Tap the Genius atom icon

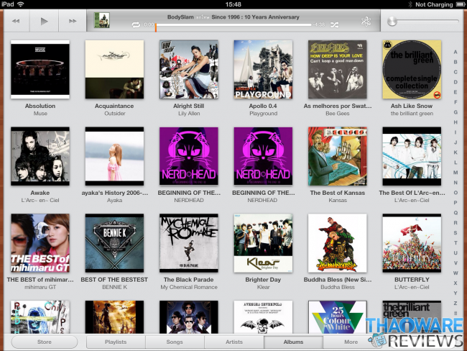pos(366,21)
